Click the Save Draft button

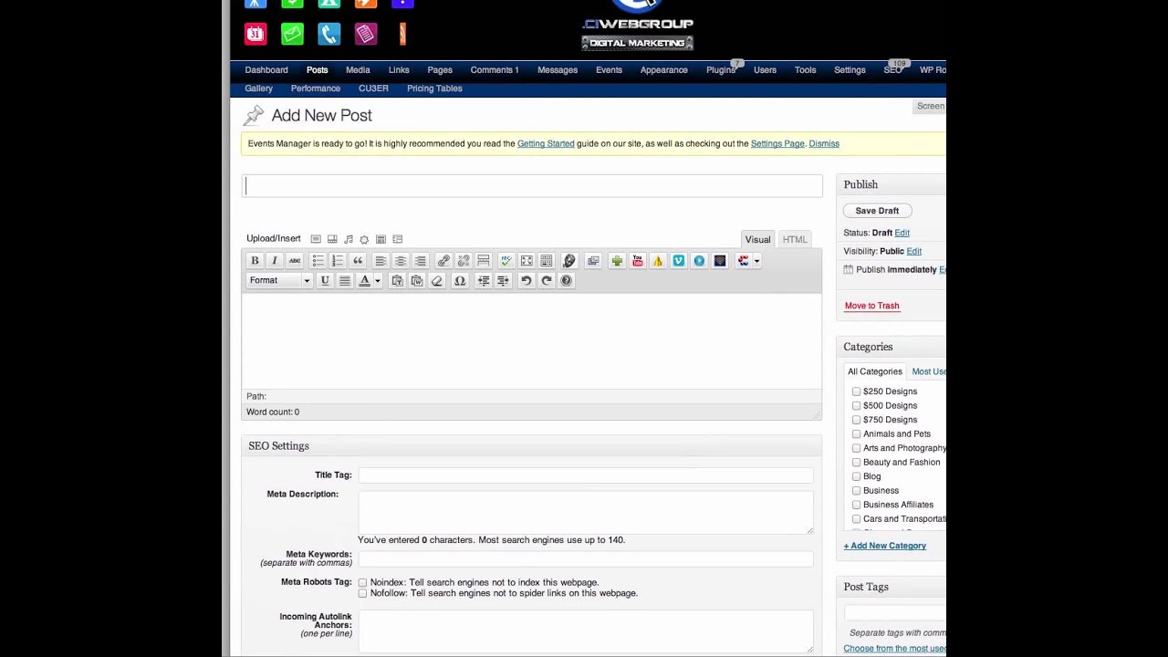[x=876, y=211]
